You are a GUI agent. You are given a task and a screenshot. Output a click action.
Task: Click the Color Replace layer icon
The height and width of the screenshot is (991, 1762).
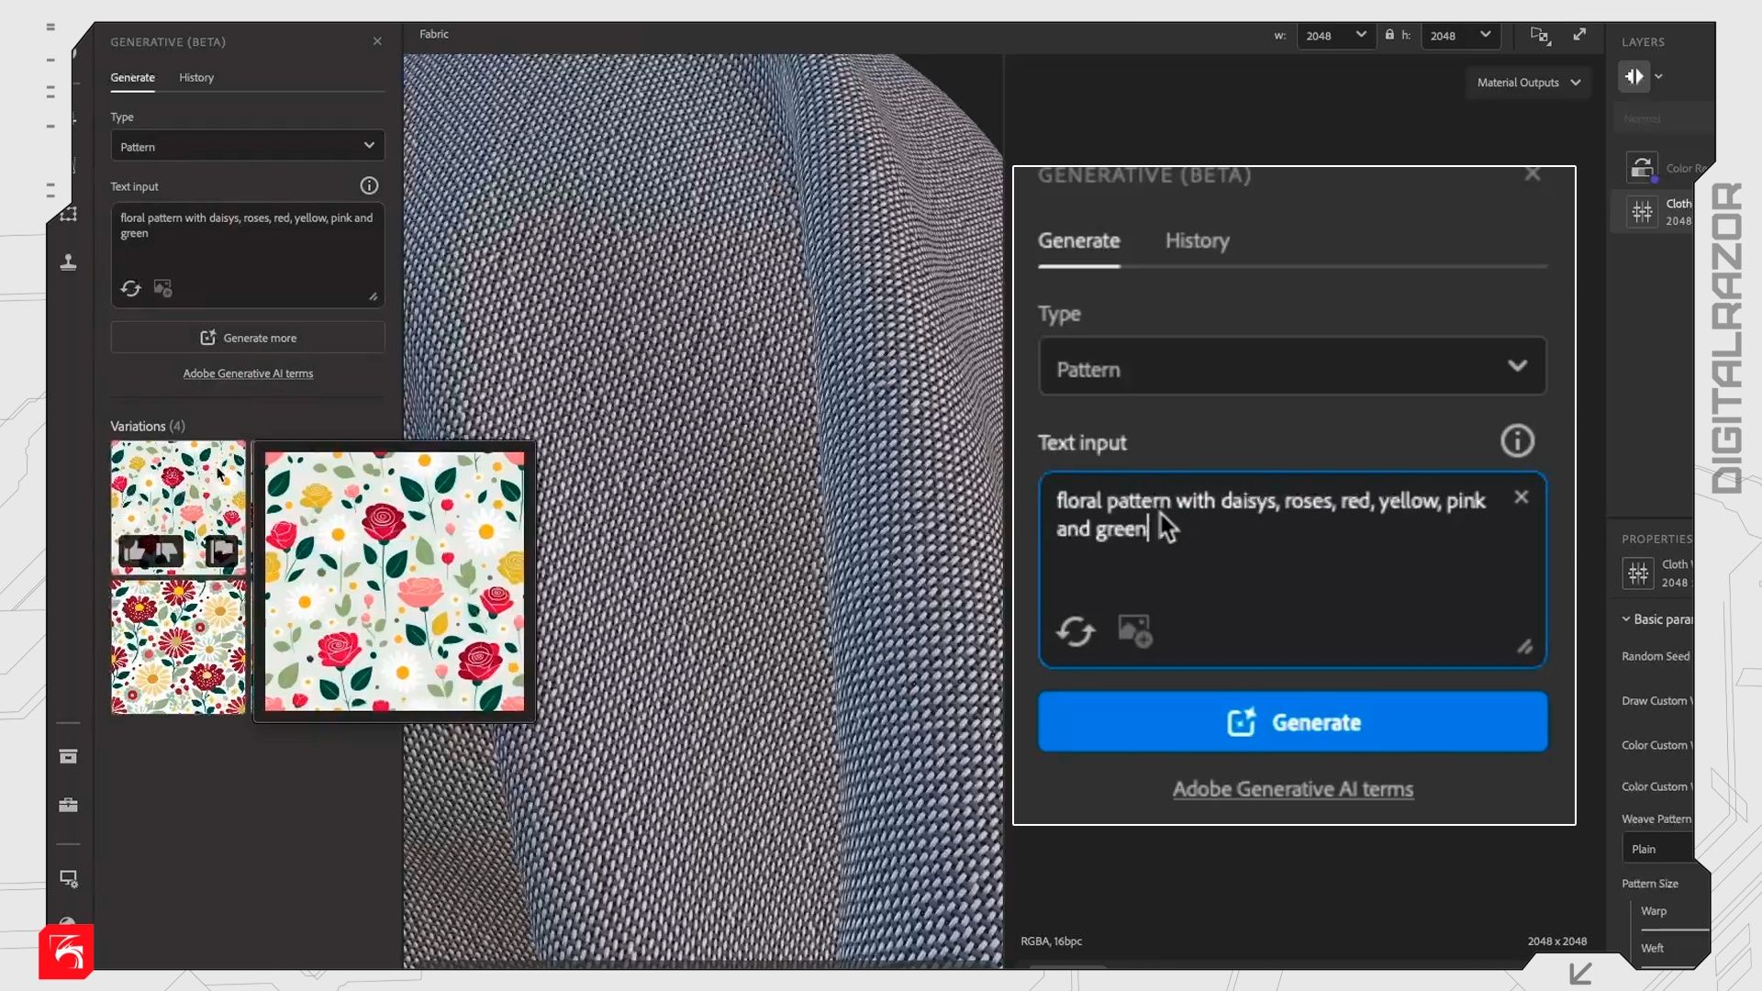point(1642,168)
